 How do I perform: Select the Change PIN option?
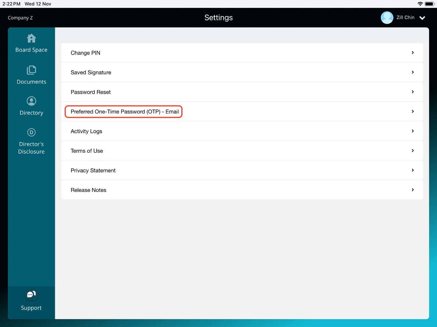[x=242, y=53]
